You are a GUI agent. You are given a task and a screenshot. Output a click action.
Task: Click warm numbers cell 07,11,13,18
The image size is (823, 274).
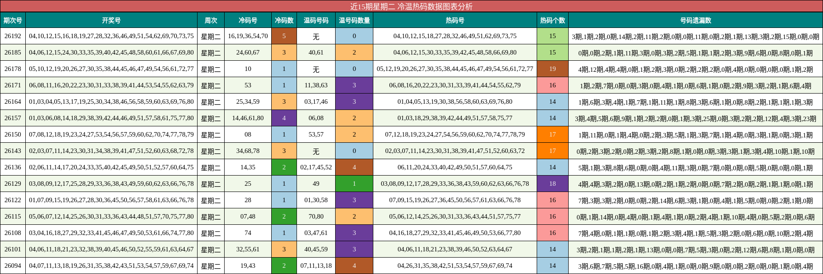click(316, 266)
